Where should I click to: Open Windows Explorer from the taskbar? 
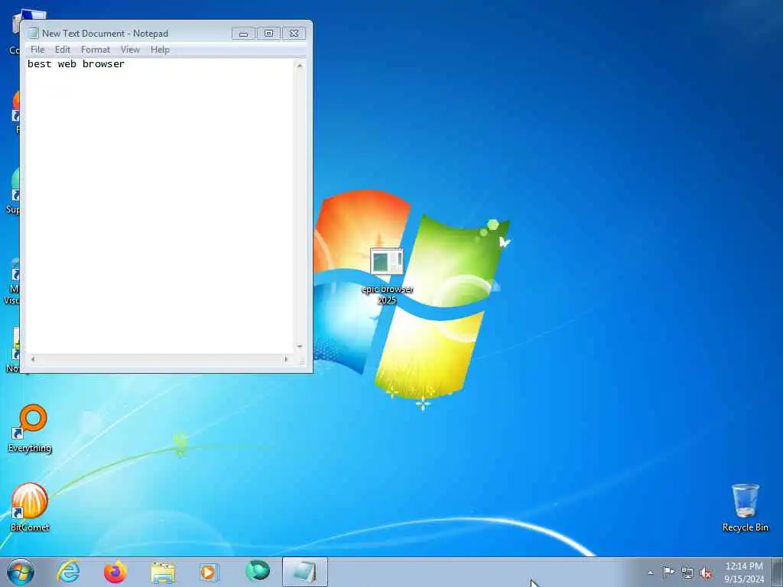coord(163,572)
